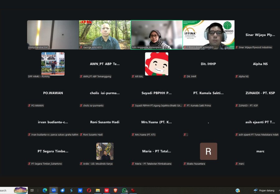Select George APKINDO's video tile
Image resolution: width=280 pixels, height=194 pixels.
(105, 35)
